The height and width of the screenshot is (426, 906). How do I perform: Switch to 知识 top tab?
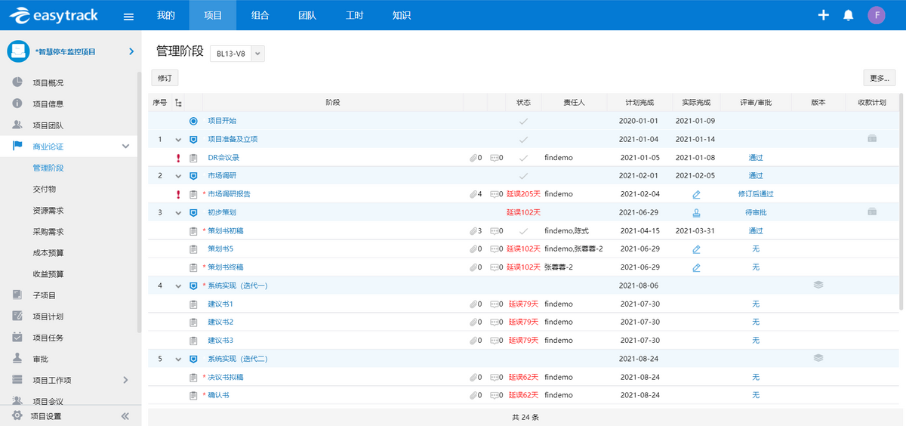coord(402,15)
